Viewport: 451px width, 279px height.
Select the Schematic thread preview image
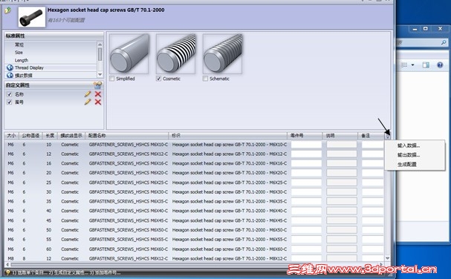pyautogui.click(x=222, y=53)
